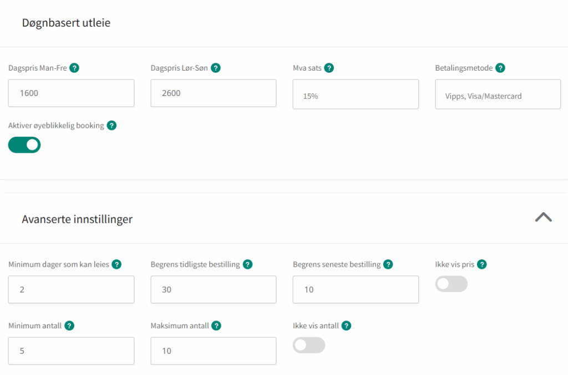Click the Minimum antall input box

71,351
